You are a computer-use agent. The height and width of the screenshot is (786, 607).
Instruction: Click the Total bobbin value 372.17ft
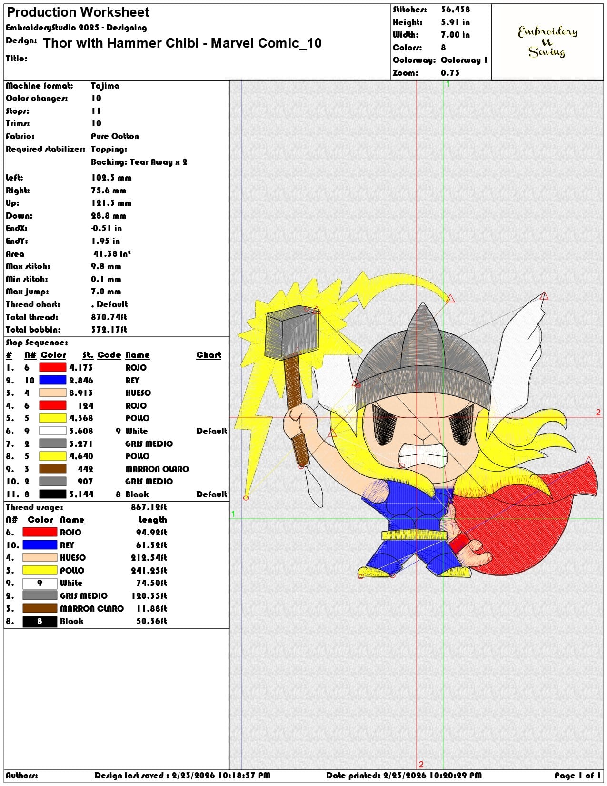(x=109, y=330)
